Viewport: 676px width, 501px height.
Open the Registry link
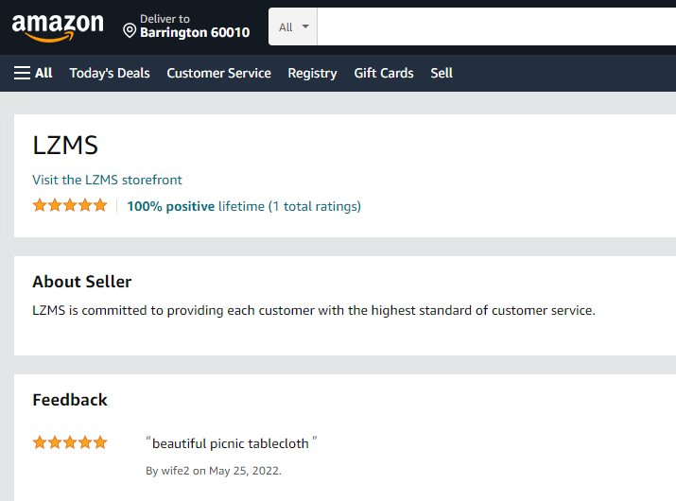(x=312, y=73)
